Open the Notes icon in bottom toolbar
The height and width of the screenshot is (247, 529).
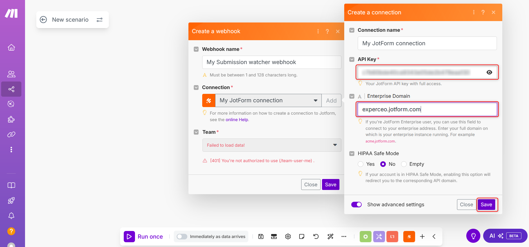tap(302, 237)
